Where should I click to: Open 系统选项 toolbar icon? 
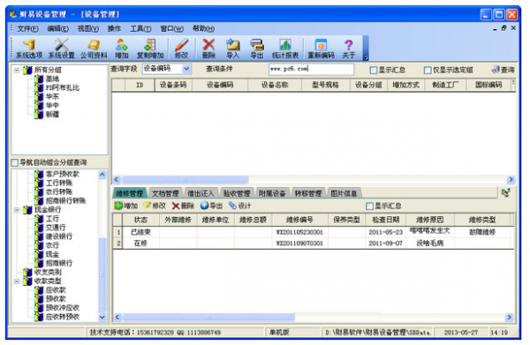point(29,49)
